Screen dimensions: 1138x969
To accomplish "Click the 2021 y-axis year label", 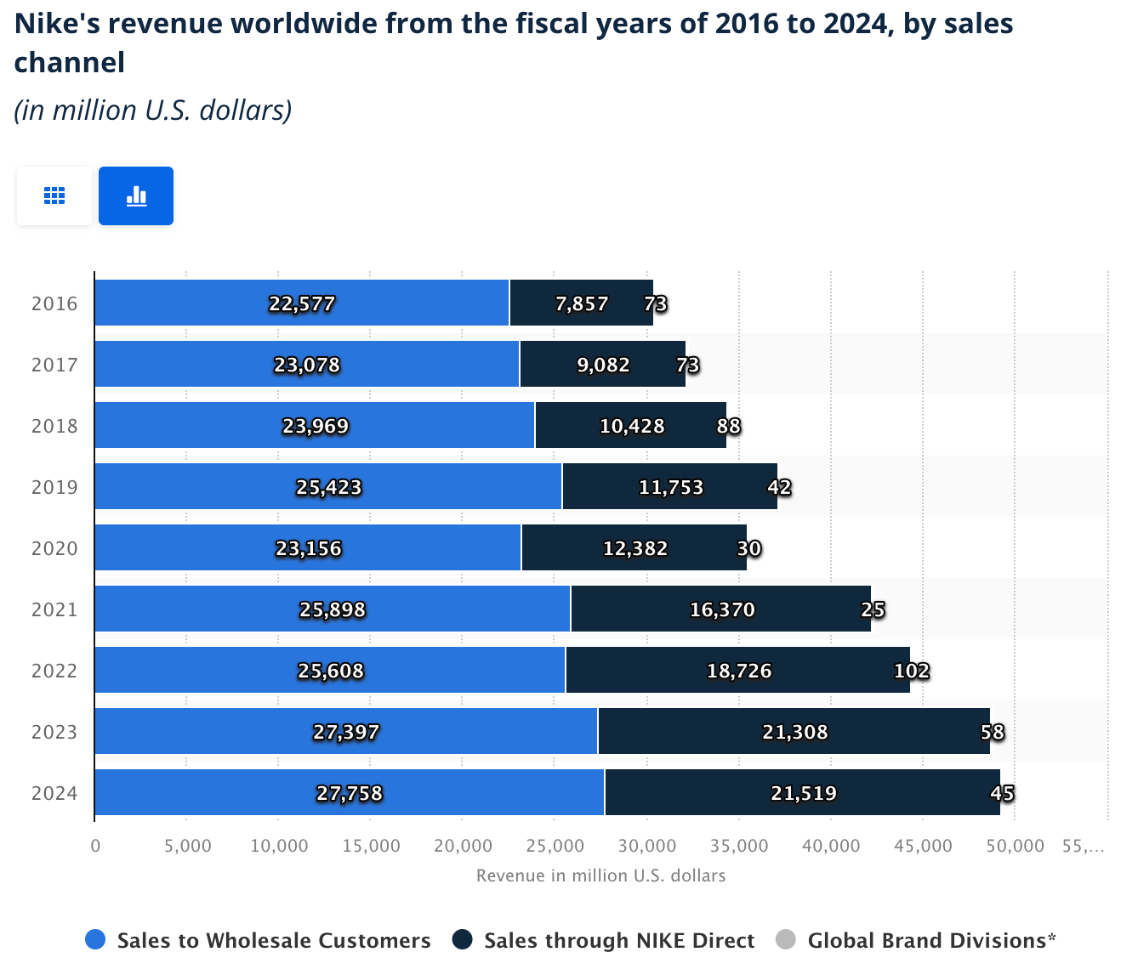I will point(54,609).
